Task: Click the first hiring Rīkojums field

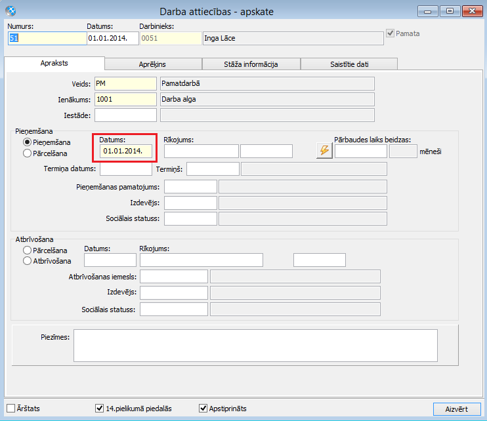Action: pyautogui.click(x=201, y=151)
